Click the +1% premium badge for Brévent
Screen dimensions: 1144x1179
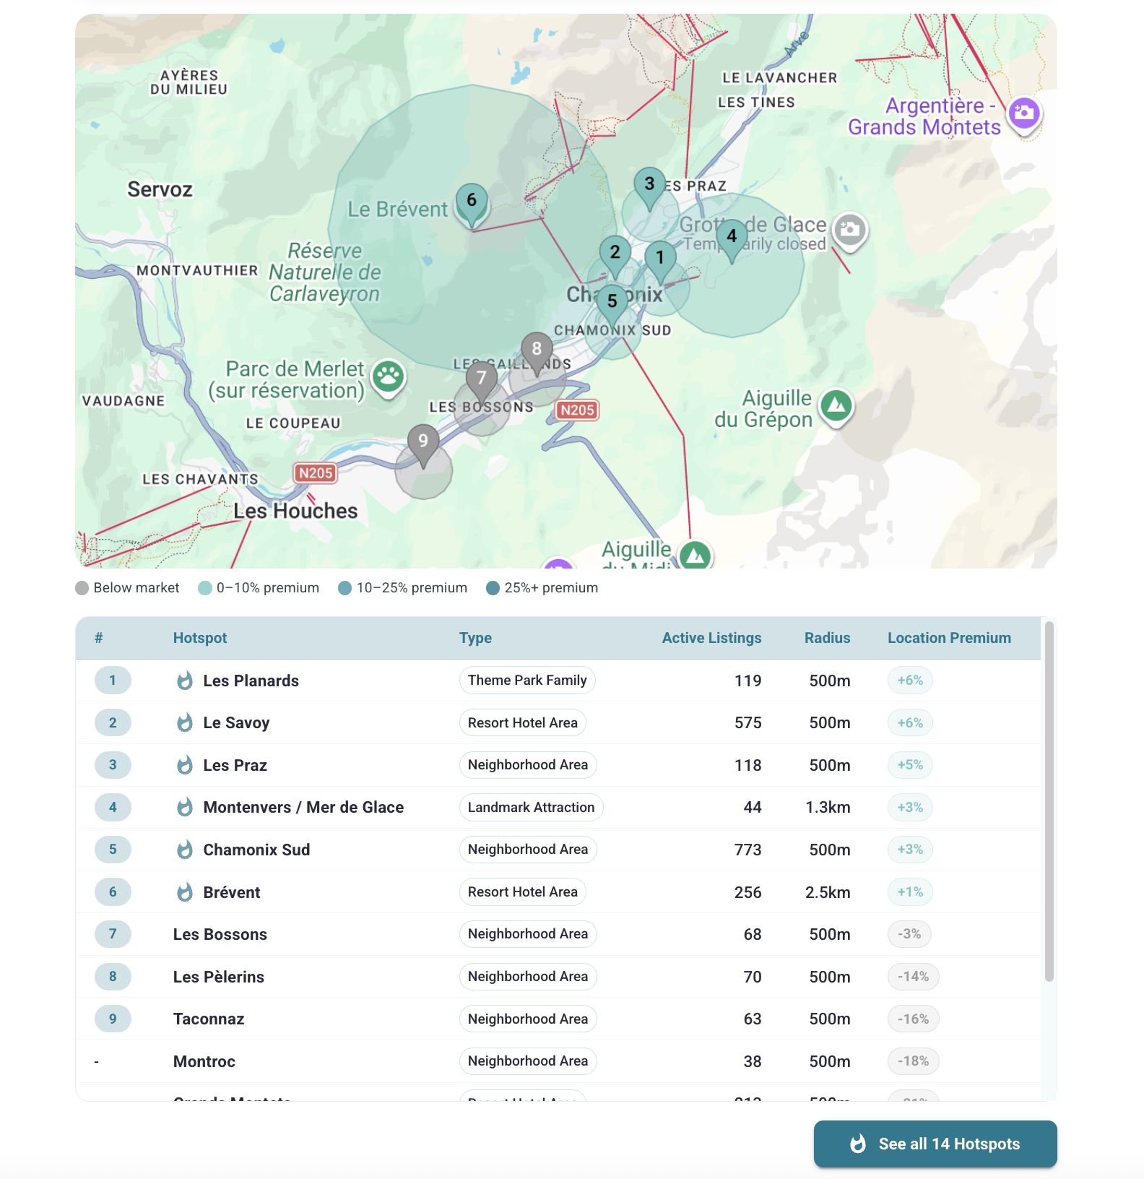point(910,892)
